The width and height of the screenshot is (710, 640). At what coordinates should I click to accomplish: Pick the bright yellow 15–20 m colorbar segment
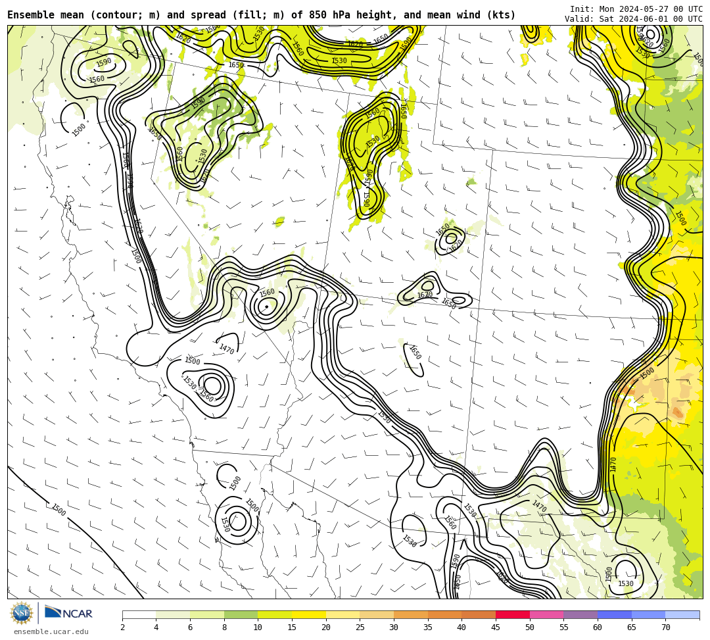(309, 614)
